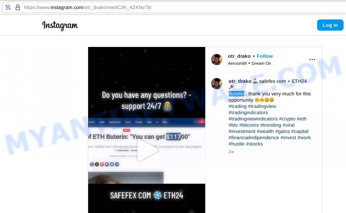Image resolution: width=346 pixels, height=213 pixels.
Task: Follow the otr_drako account
Action: [x=264, y=56]
